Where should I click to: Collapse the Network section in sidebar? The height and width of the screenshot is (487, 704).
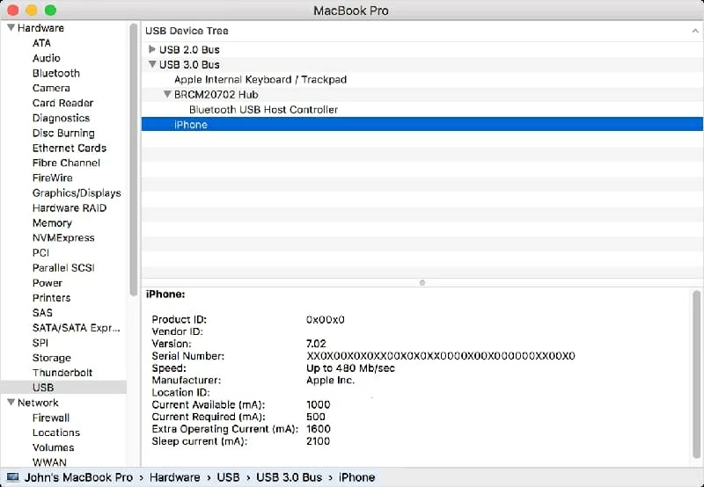(10, 403)
